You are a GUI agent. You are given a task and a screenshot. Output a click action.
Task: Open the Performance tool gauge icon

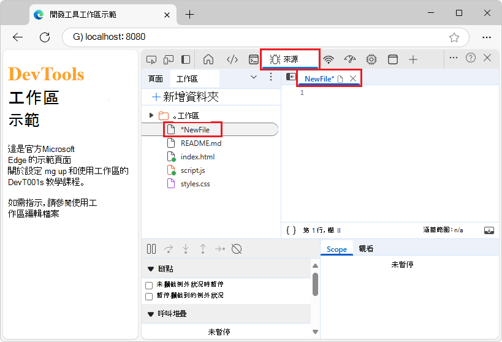point(350,59)
